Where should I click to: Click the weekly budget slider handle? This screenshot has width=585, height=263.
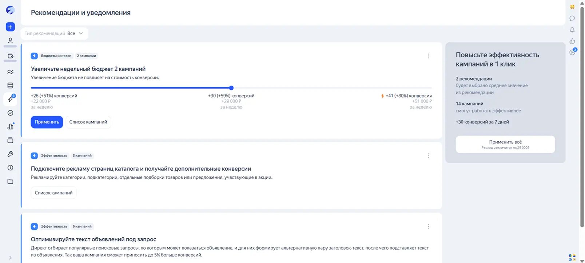click(x=231, y=88)
